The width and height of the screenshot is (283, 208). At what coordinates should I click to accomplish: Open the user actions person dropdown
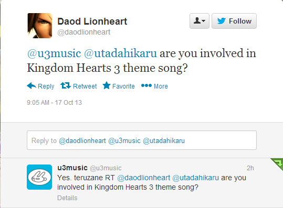(200, 21)
